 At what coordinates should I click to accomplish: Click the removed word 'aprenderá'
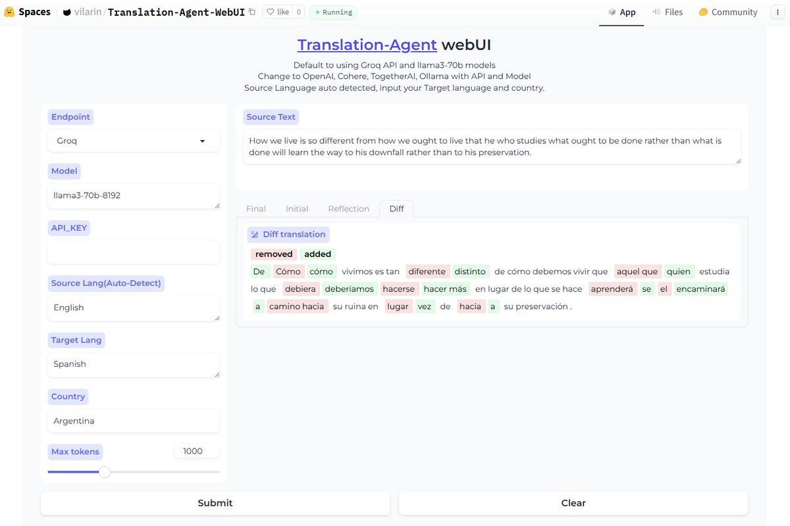pyautogui.click(x=612, y=289)
